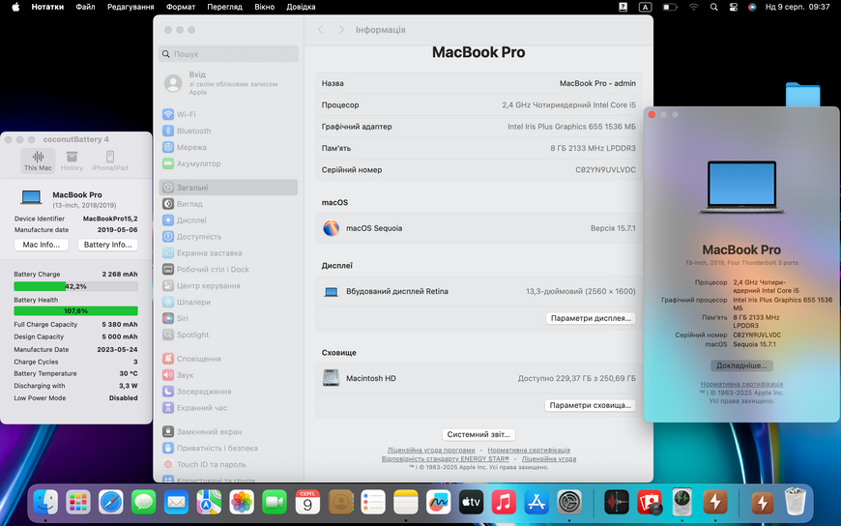The height and width of the screenshot is (526, 841).
Task: Open the Формат menu
Action: tap(181, 7)
